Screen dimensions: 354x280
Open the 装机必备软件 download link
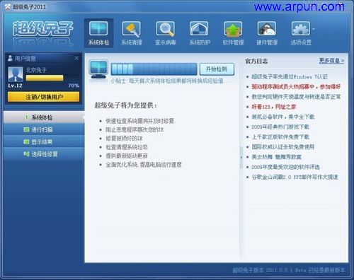click(283, 117)
